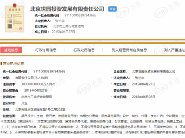Select the header credit code 91110000339784369E
The width and height of the screenshot is (185, 138).
(80, 16)
